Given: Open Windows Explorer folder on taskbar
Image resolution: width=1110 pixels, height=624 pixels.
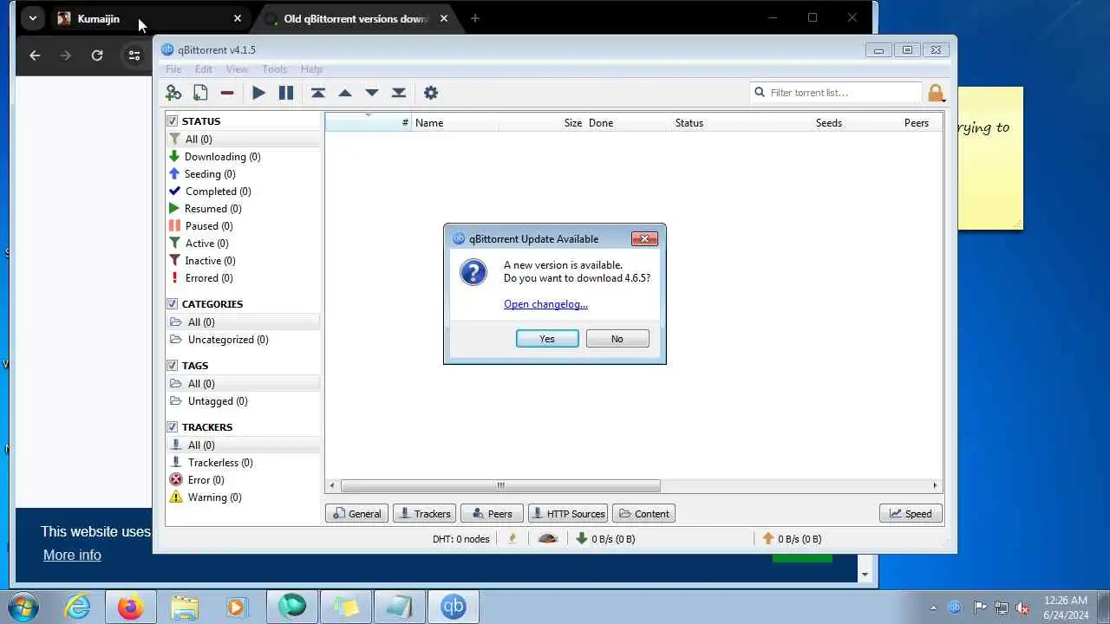Looking at the screenshot, I should tap(184, 607).
